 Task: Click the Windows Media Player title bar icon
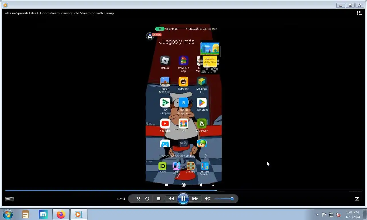(5, 5)
